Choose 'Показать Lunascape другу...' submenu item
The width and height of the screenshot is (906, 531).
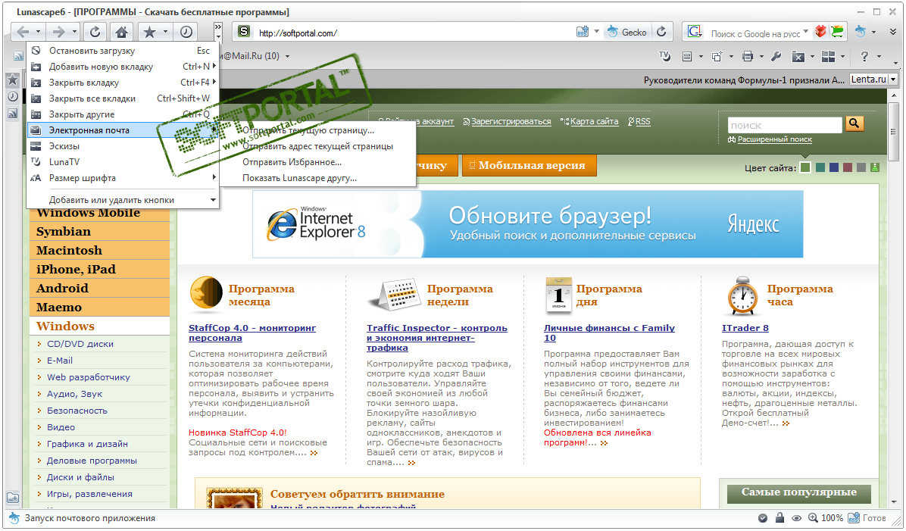pos(318,178)
